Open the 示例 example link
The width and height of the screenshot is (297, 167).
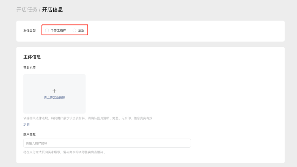tap(26, 124)
